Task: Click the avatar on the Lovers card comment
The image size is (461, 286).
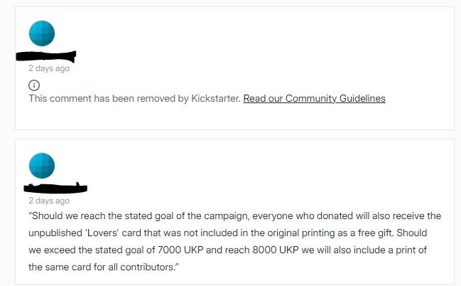Action: 42,165
